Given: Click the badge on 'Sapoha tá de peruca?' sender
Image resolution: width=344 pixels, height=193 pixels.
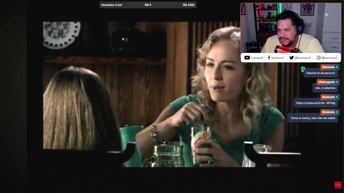Looking at the screenshot, I should (x=337, y=67).
